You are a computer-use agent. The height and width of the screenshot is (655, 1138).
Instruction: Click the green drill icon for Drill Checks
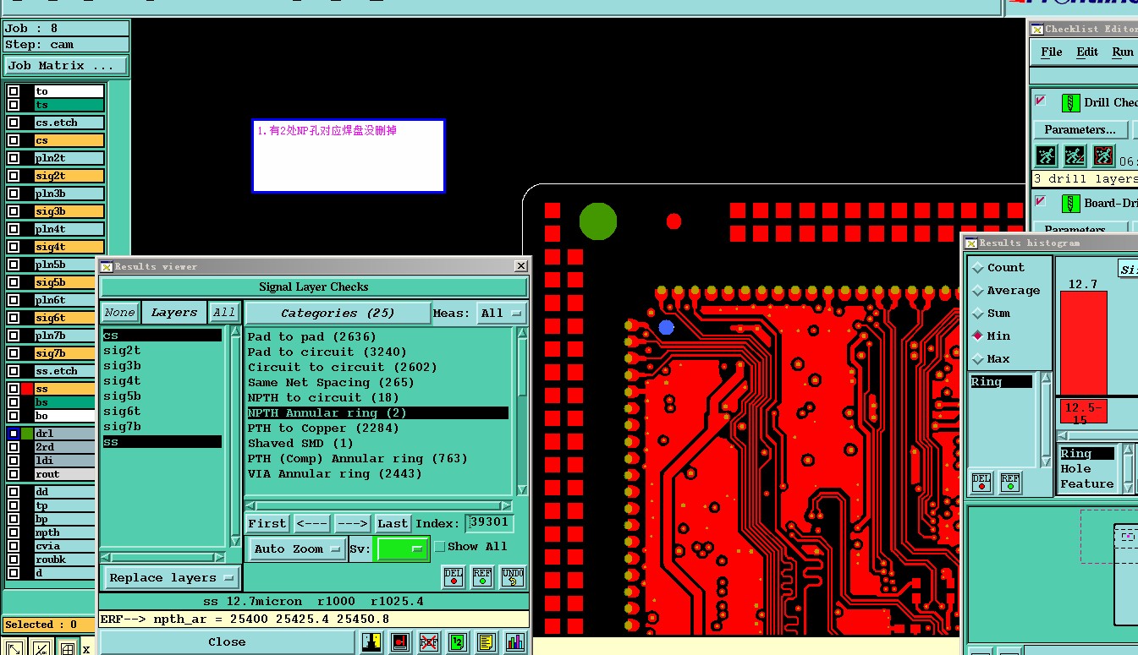click(x=1071, y=102)
